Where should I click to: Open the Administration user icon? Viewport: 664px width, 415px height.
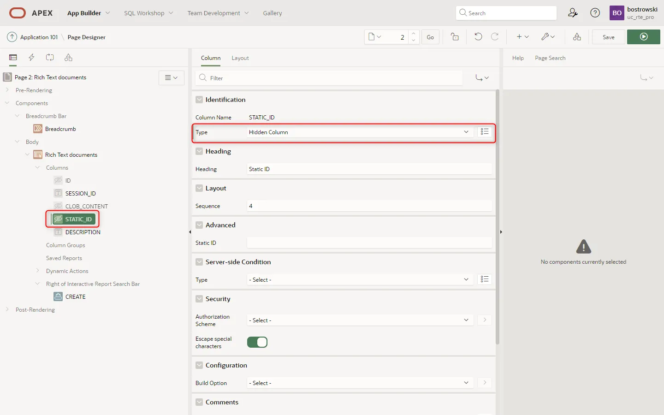pyautogui.click(x=573, y=13)
